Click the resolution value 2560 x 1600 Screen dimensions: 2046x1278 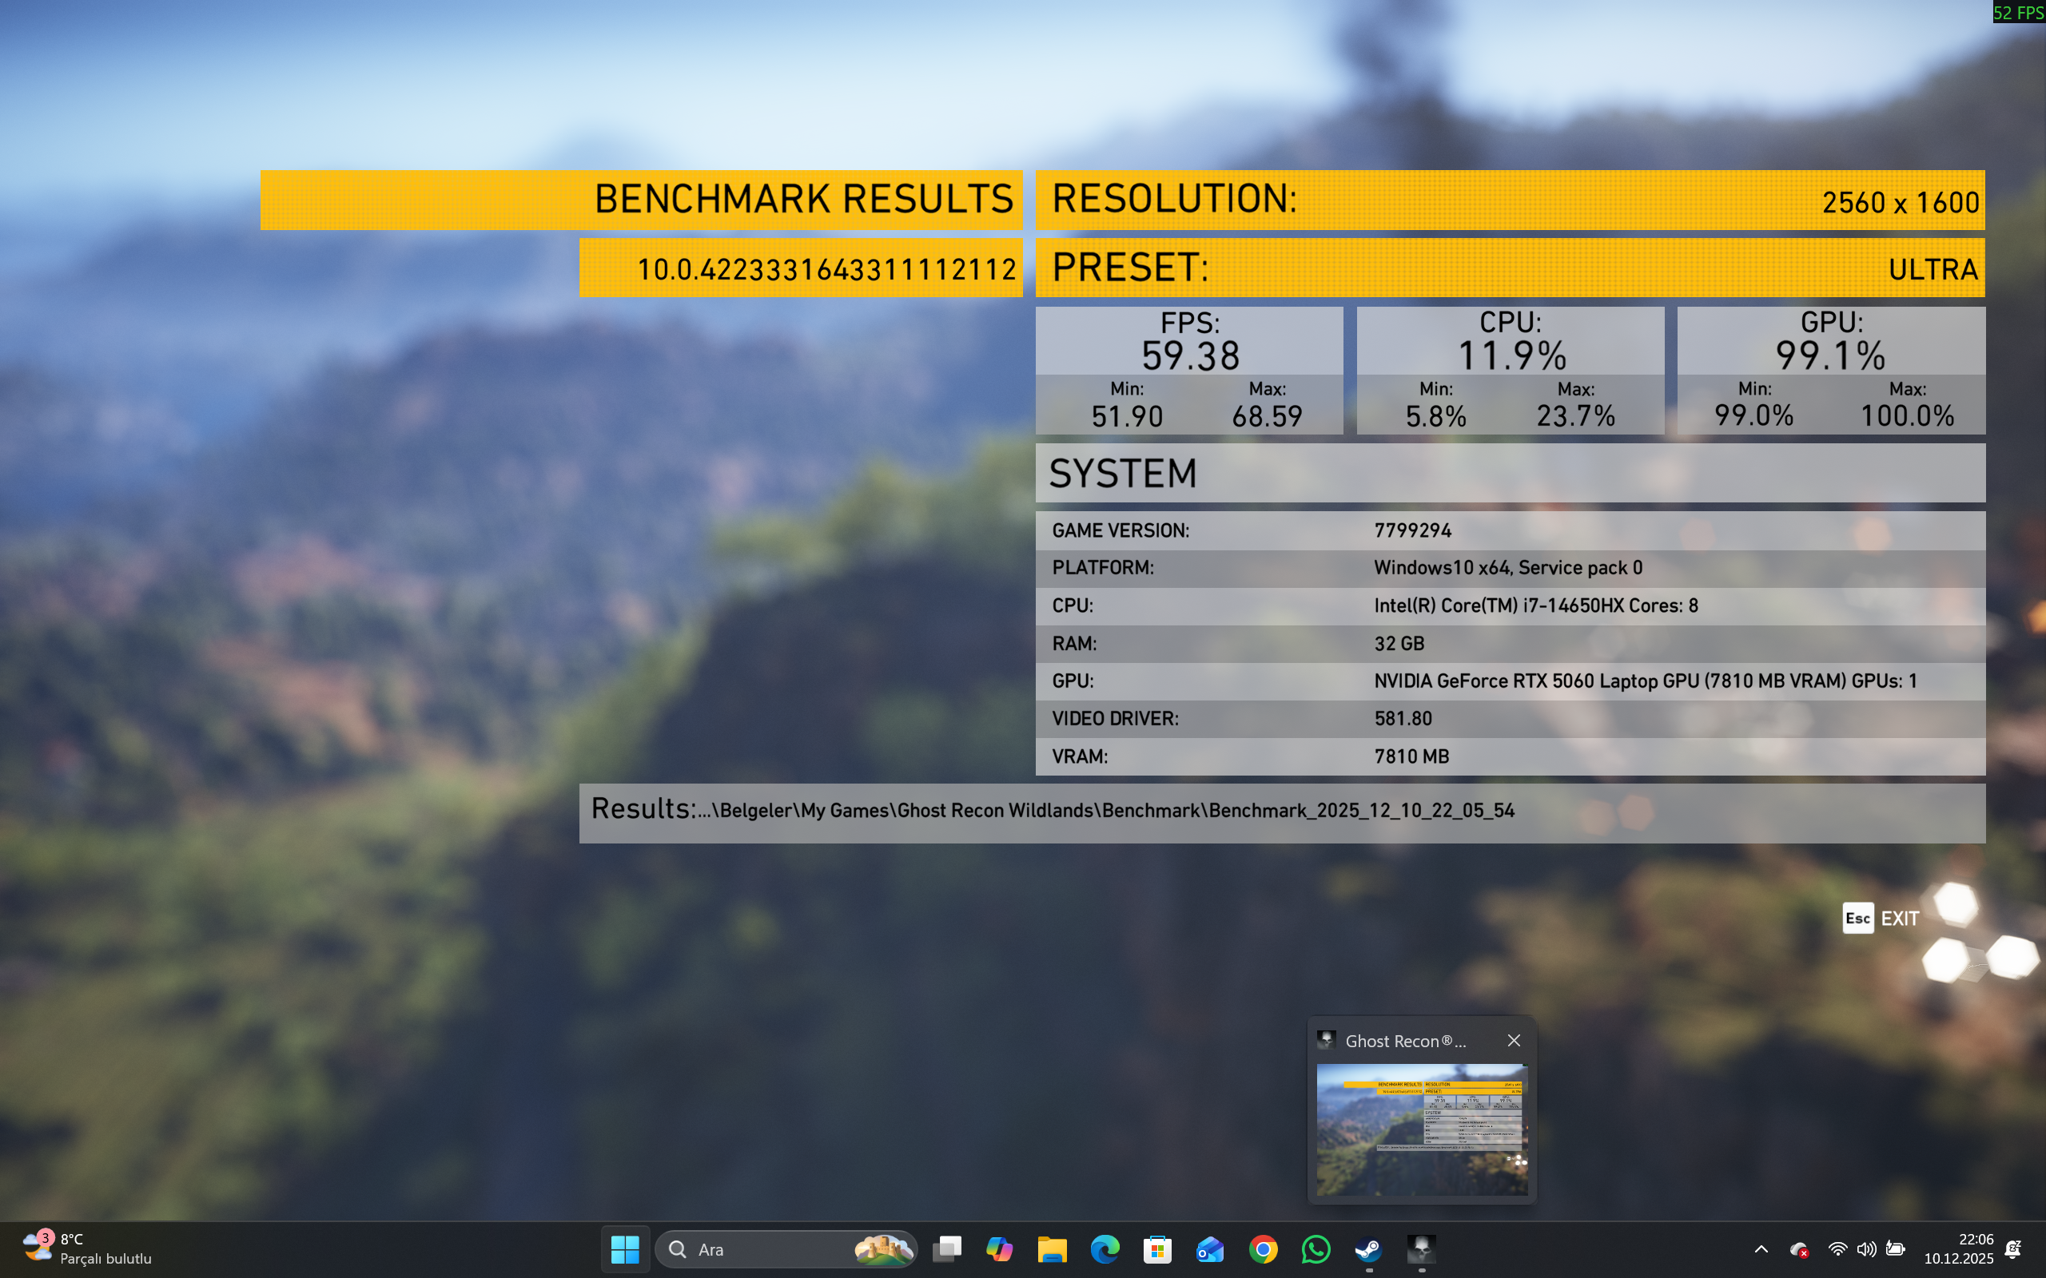[1900, 203]
